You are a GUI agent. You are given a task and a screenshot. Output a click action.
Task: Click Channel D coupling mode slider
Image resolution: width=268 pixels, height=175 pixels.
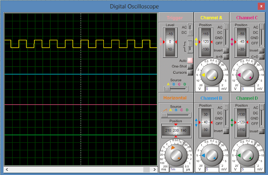click(x=261, y=116)
